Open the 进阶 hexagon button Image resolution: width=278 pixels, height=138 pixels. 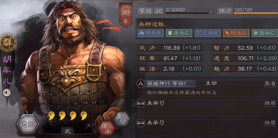pyautogui.click(x=28, y=124)
